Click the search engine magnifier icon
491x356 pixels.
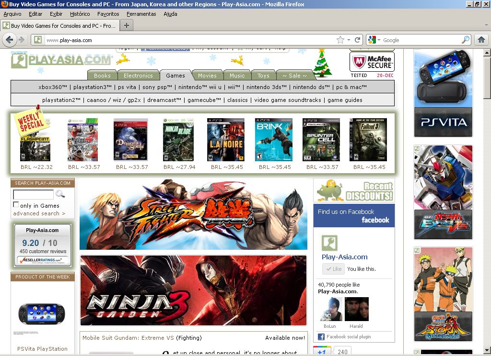(466, 40)
